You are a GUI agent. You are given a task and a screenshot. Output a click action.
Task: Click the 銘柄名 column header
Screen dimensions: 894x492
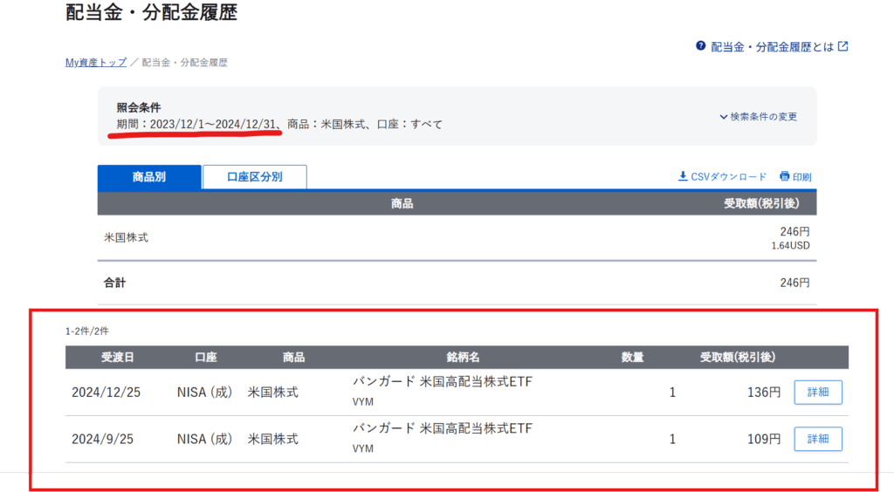464,358
